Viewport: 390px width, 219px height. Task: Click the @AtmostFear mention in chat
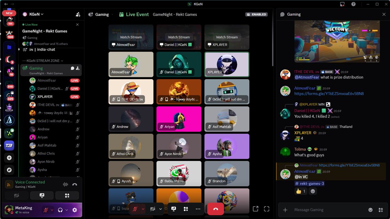[307, 77]
